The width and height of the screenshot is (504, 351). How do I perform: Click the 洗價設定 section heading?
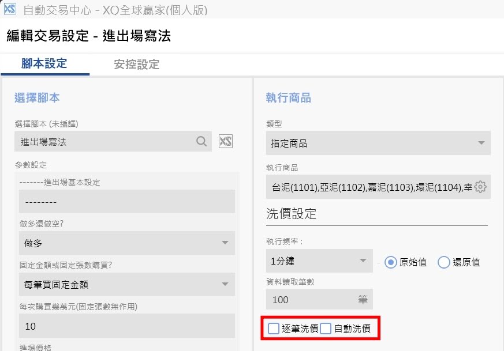tap(292, 214)
